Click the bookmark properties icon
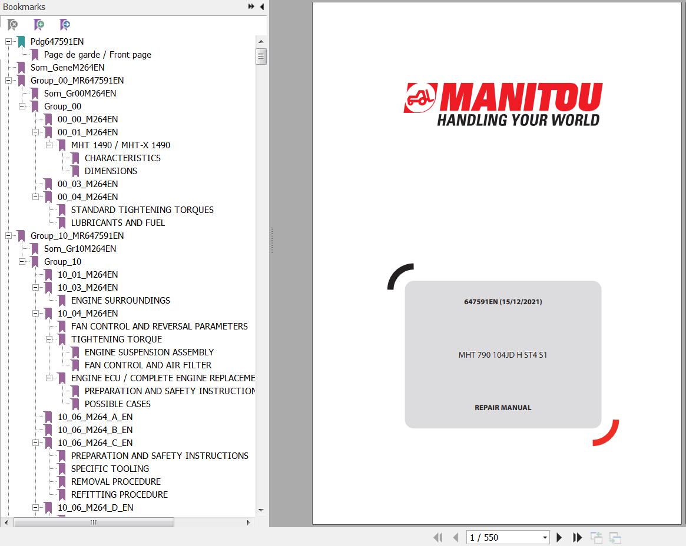 point(65,25)
